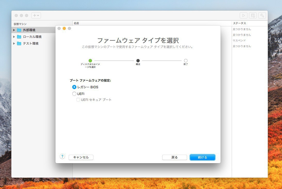Click the add (+) virtual machine toolbar button
This screenshot has height=189, width=282.
coord(36,15)
